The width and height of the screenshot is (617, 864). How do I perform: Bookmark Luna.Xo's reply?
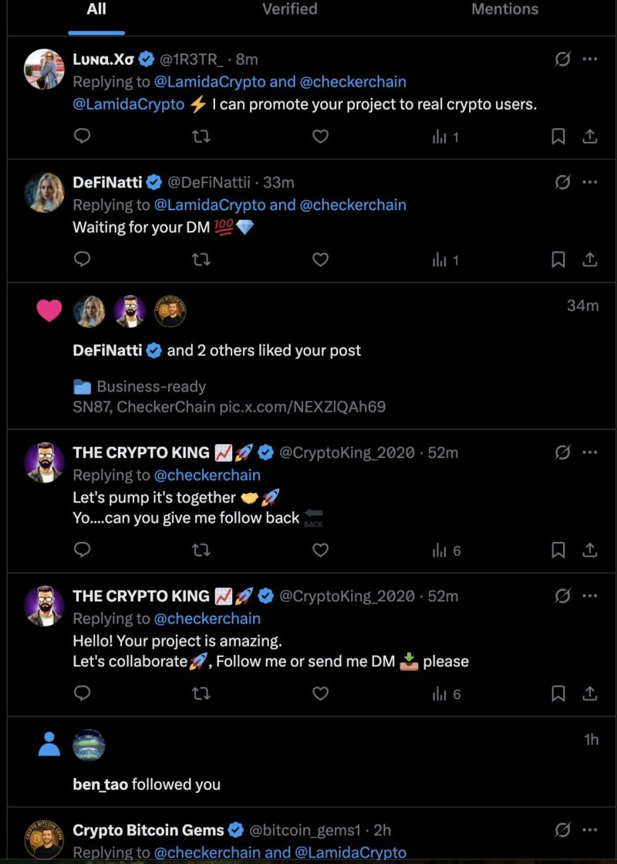[558, 137]
